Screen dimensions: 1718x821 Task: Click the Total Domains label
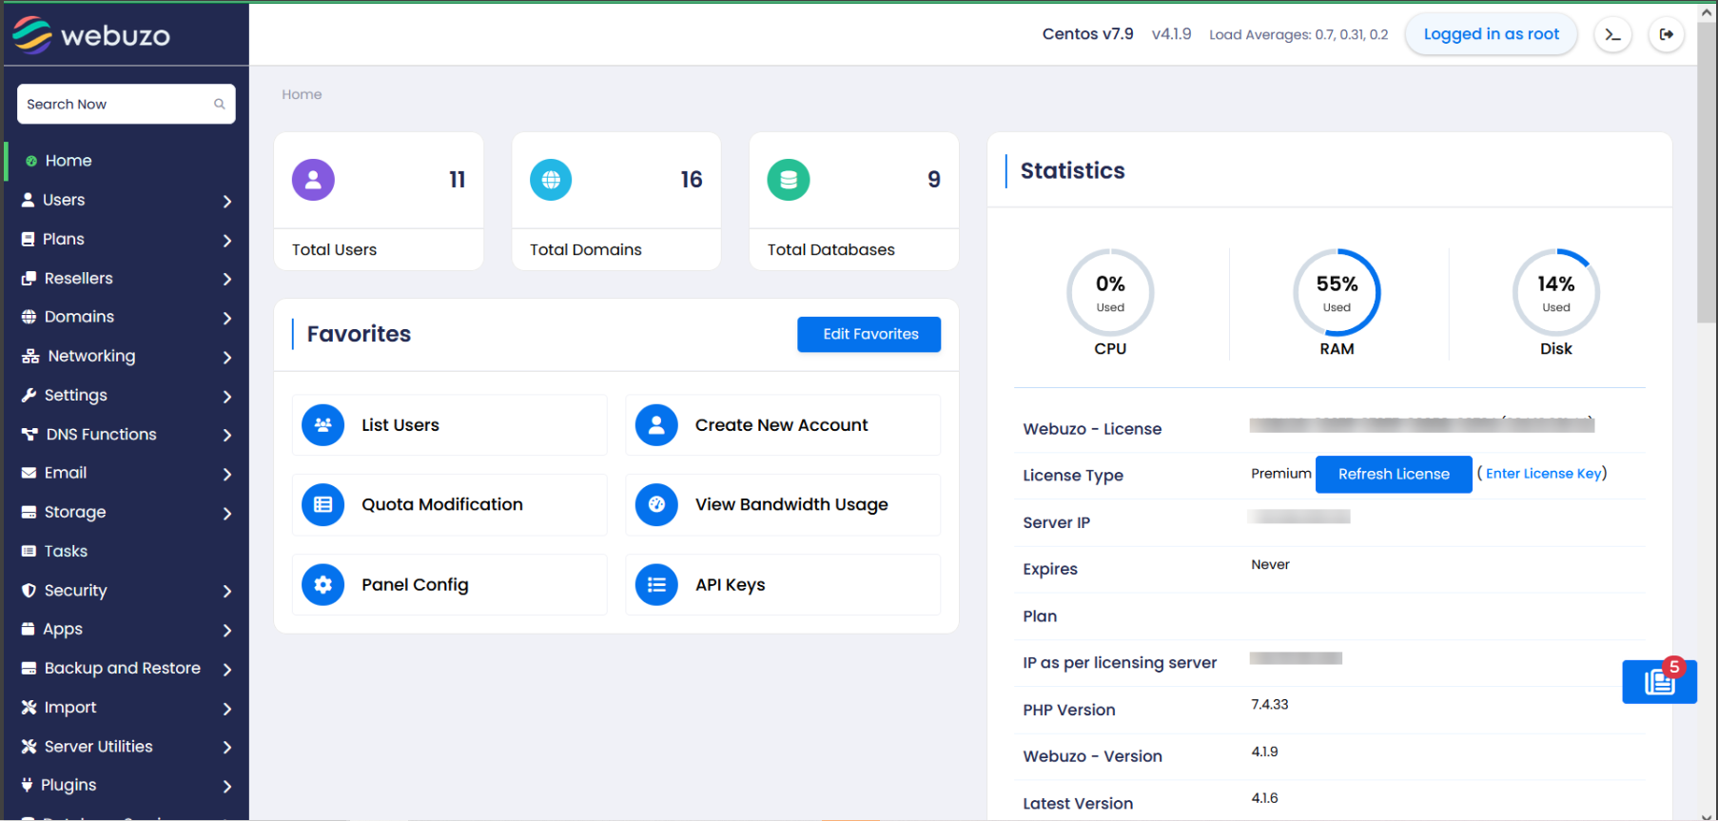(x=586, y=249)
